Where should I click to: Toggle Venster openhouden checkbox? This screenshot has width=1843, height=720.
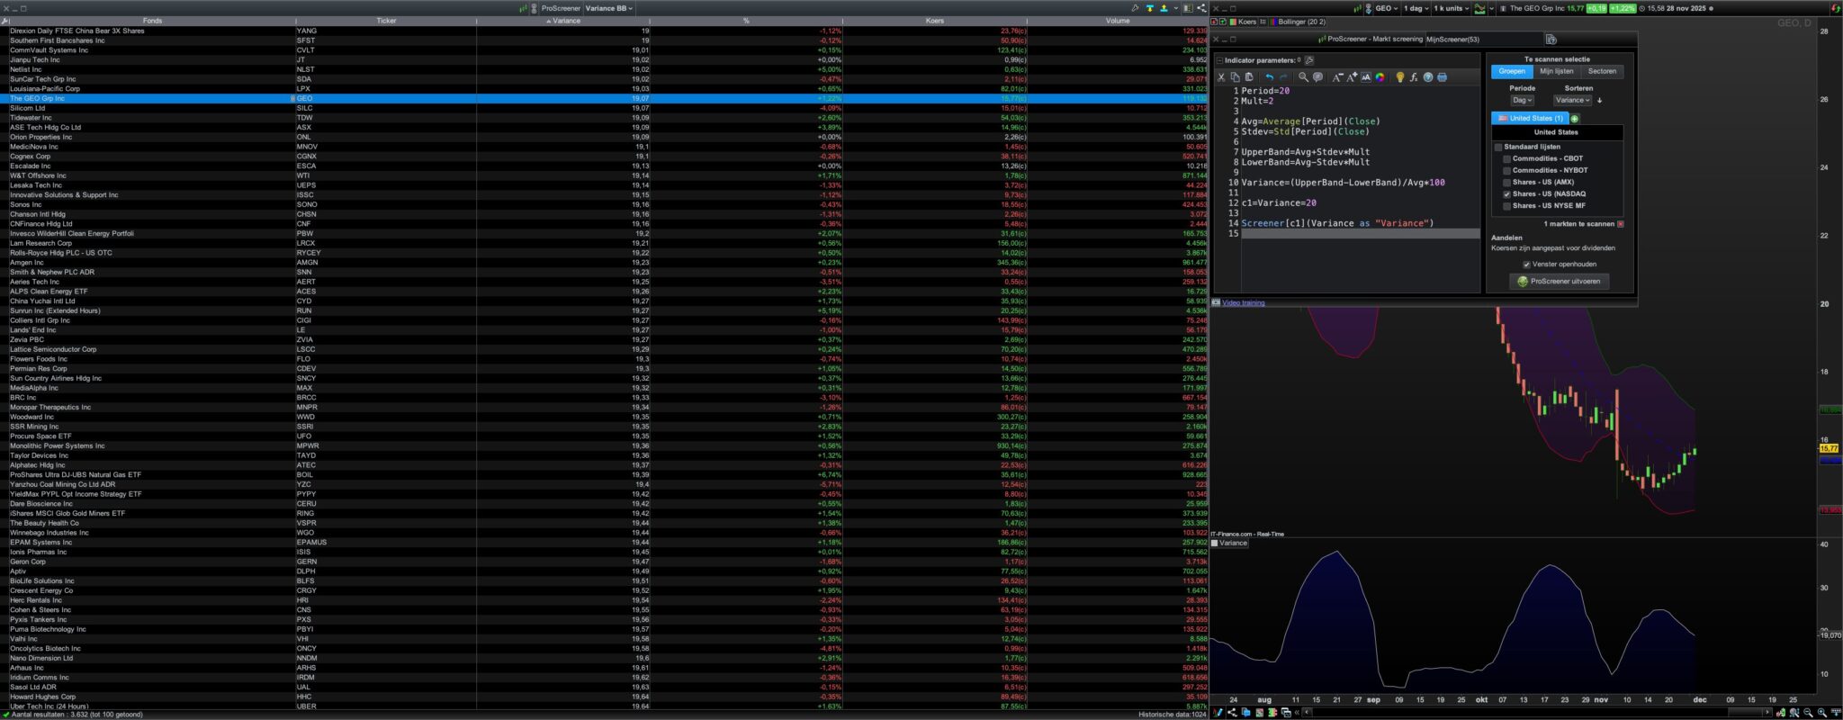coord(1526,265)
